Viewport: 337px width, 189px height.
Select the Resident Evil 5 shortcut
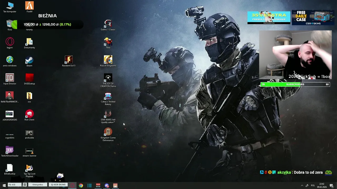(69, 61)
